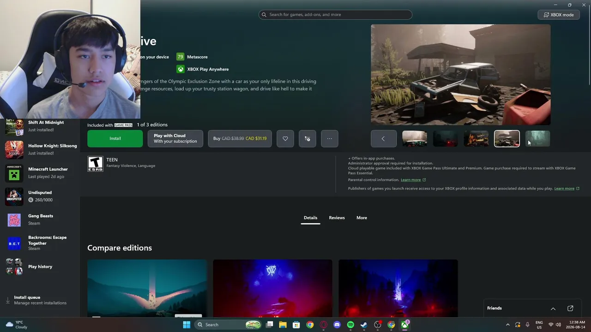Click the Xbox app taskbar icon

pos(405,325)
